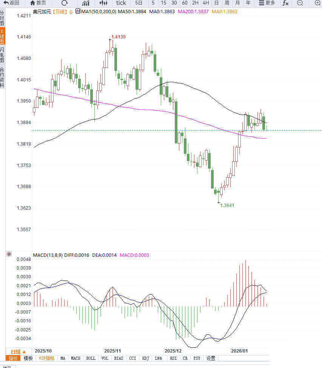322x368 pixels.
Task: Zoom out with the minus magnifier
Action: (300, 3)
